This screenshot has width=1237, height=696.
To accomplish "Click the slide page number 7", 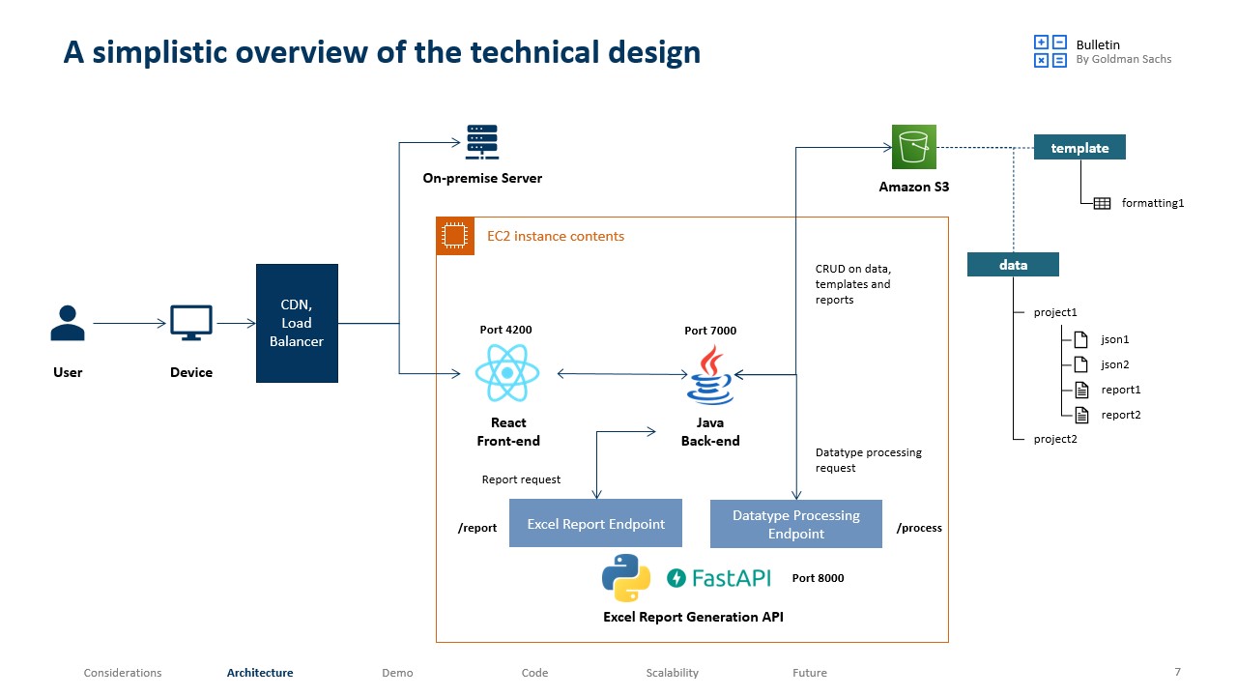I will click(x=1177, y=672).
